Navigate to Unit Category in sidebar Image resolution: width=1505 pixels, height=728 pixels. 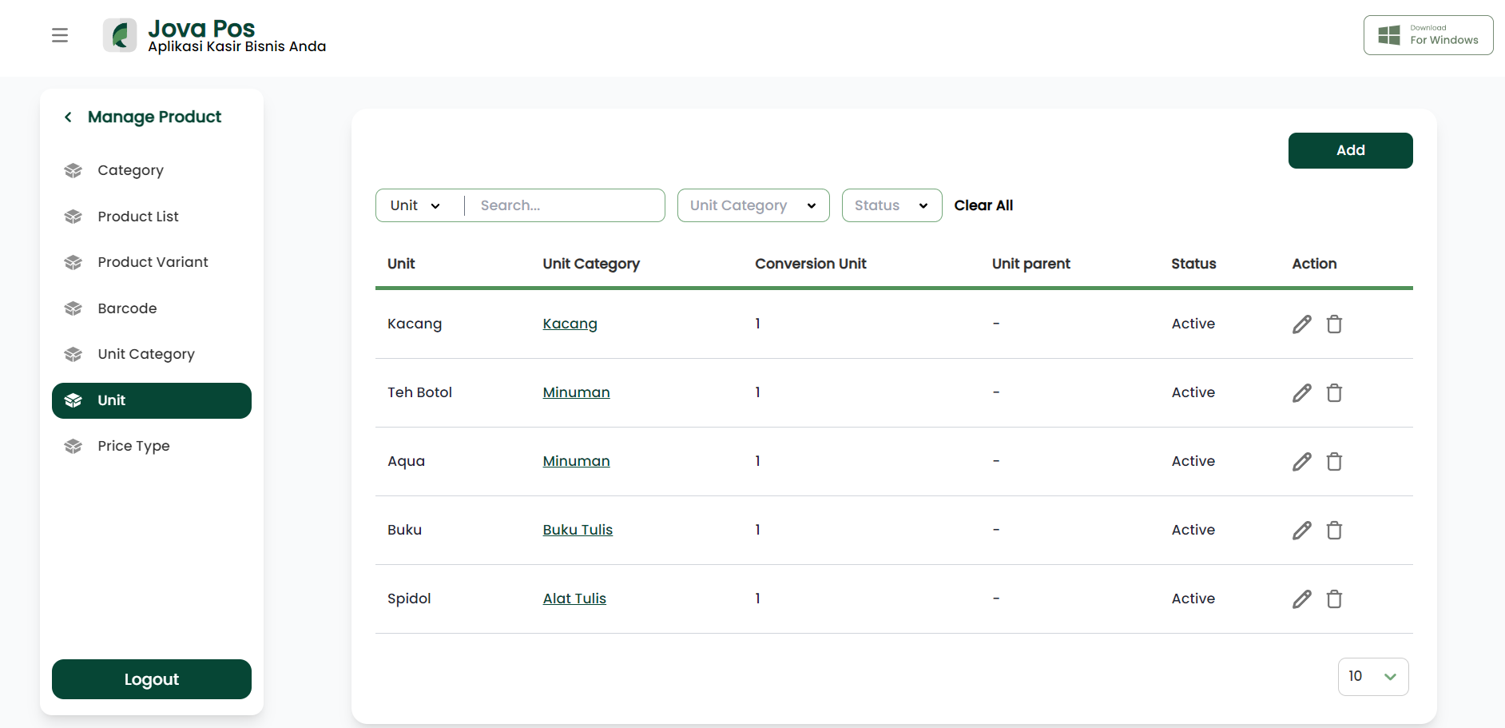[152, 354]
